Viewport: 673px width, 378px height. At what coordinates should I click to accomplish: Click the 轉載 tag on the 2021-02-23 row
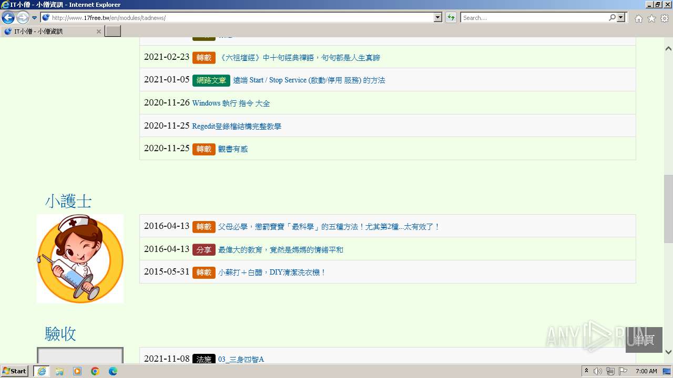coord(204,58)
